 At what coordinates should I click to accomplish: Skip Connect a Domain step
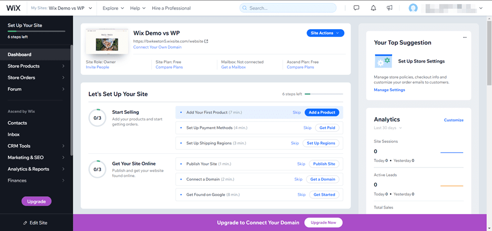pyautogui.click(x=298, y=179)
